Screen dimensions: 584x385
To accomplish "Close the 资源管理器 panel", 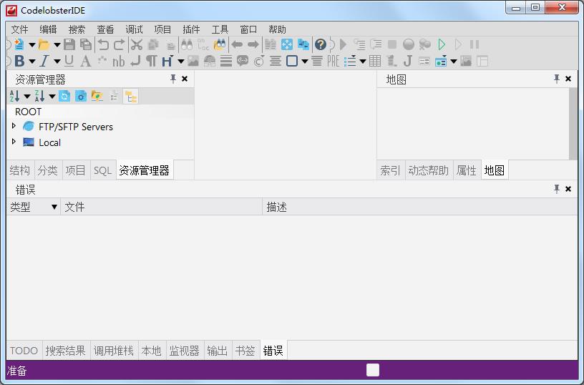I will click(x=185, y=79).
